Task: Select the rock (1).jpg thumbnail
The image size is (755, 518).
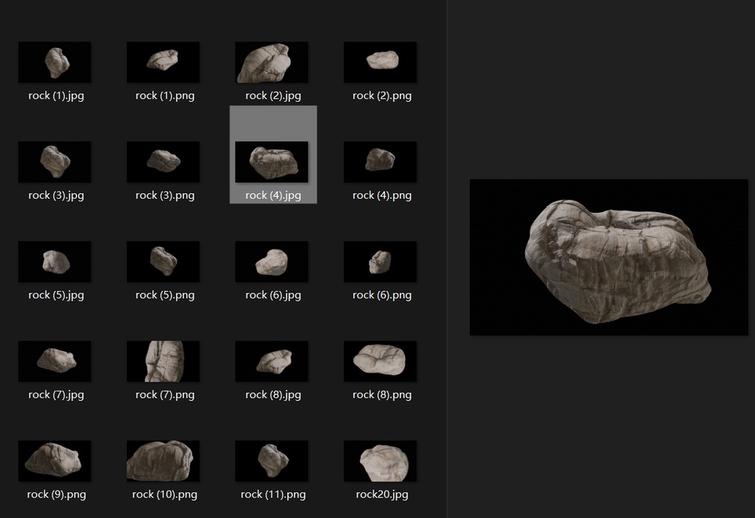Action: [x=55, y=62]
